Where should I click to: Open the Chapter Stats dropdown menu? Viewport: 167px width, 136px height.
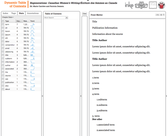(x=8, y=17)
